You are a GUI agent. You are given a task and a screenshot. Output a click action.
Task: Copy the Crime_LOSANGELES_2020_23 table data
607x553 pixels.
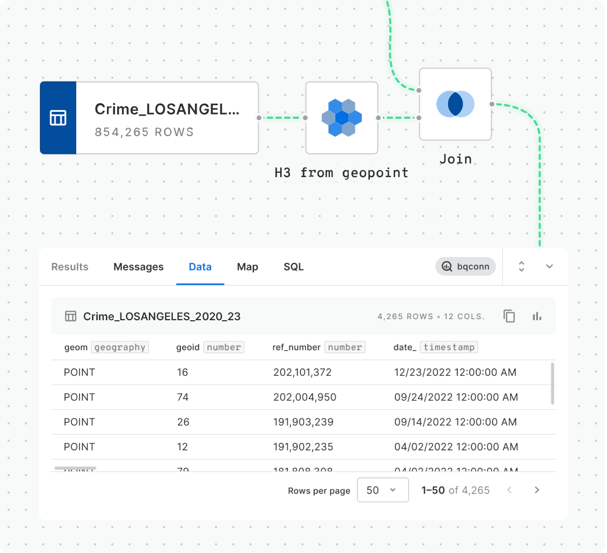[x=509, y=316]
